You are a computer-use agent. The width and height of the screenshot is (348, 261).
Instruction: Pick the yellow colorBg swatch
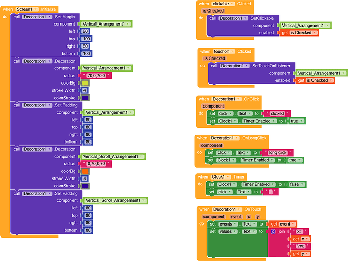[x=85, y=83]
